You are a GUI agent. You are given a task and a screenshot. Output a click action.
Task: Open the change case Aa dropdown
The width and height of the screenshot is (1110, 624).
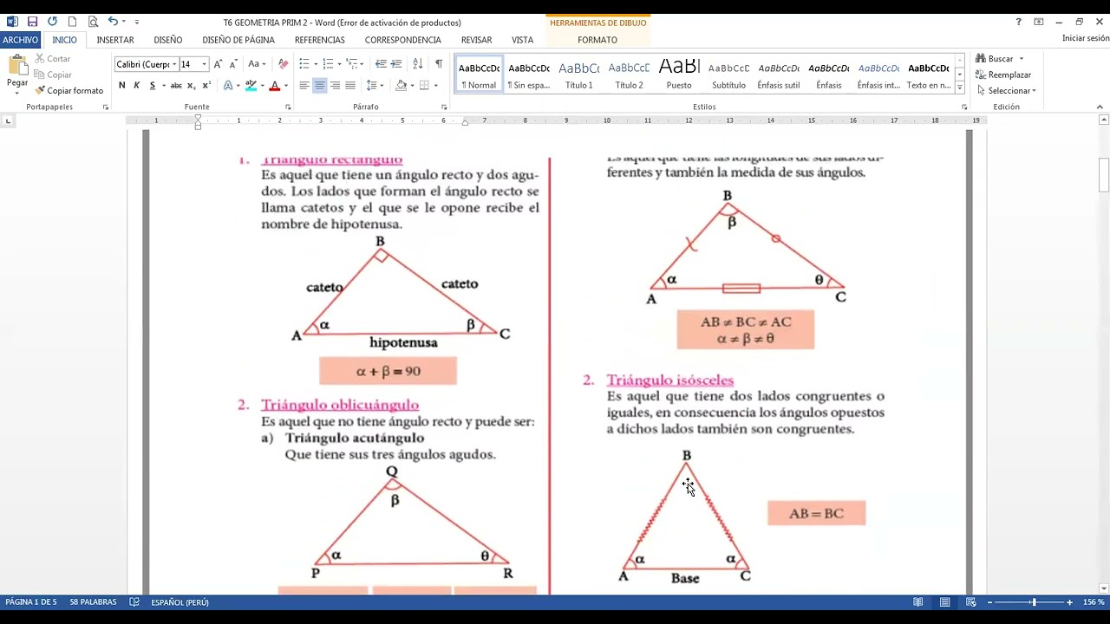pyautogui.click(x=257, y=64)
